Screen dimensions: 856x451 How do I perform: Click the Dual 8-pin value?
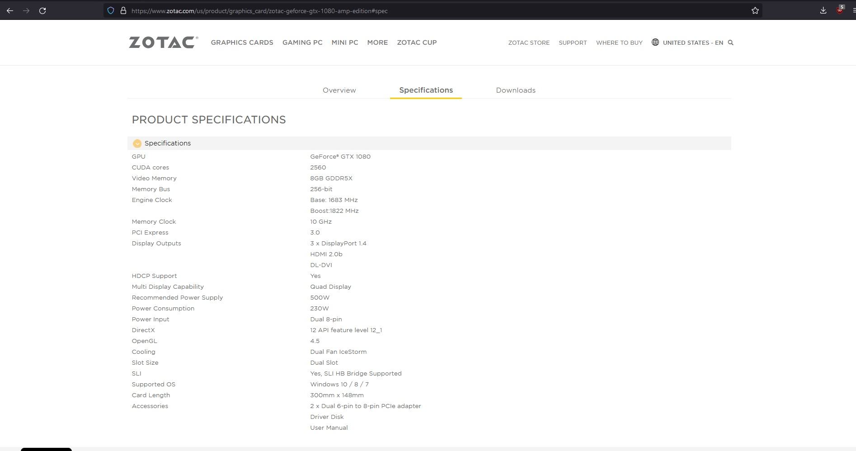pos(326,319)
